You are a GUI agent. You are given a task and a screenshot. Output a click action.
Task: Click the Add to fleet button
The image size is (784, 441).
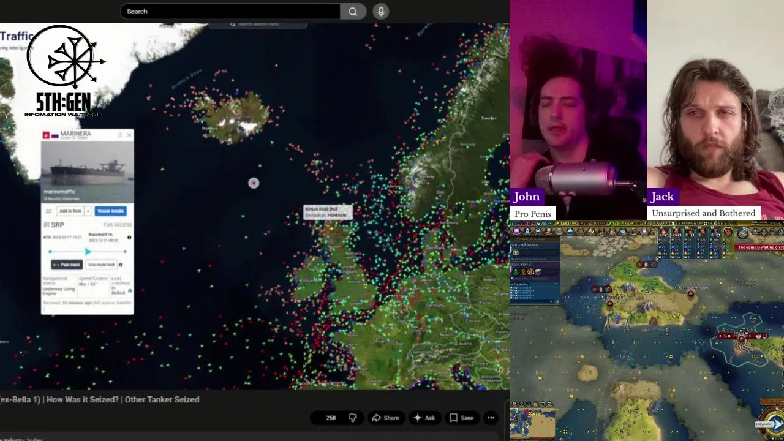click(x=70, y=211)
